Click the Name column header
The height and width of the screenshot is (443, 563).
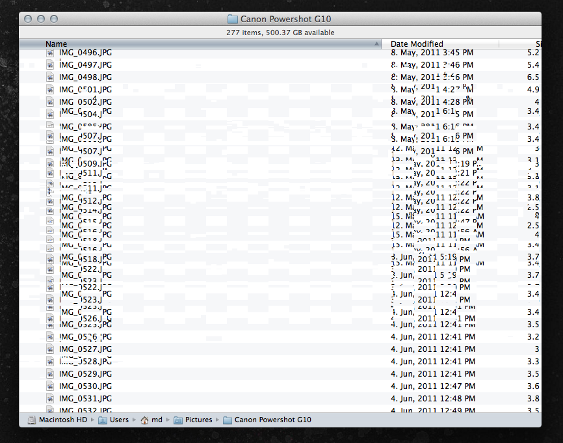point(200,44)
